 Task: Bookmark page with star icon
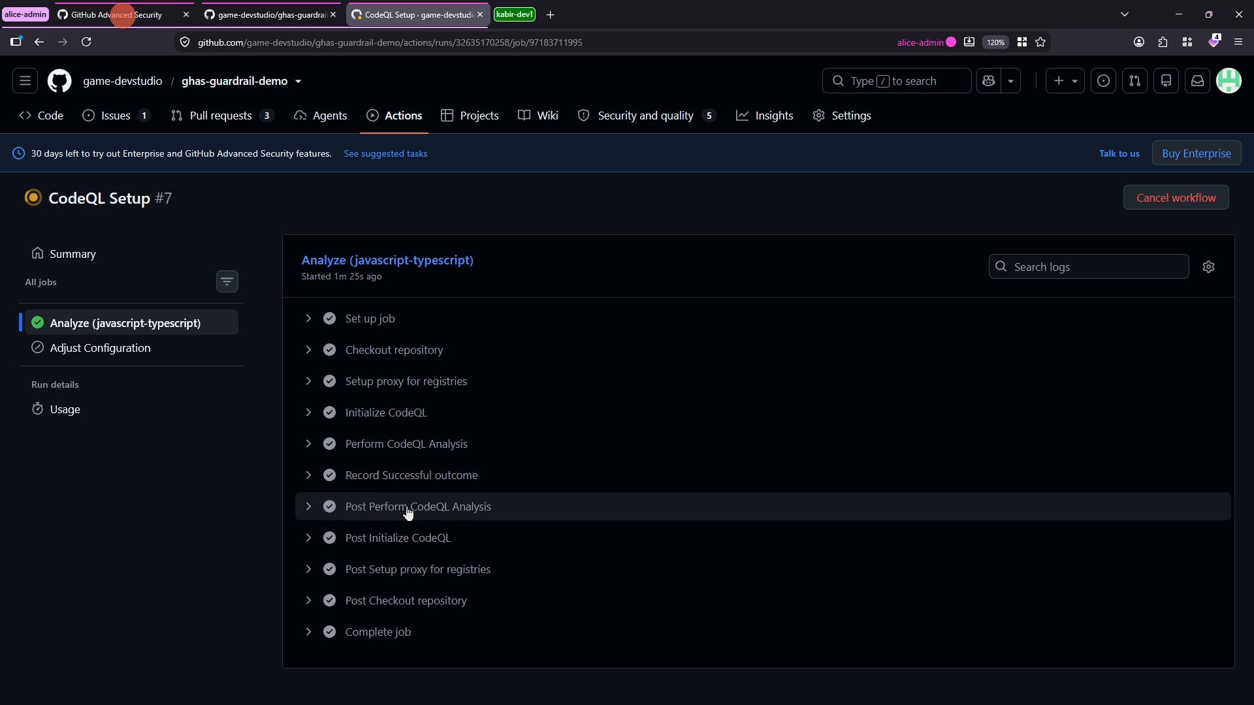1040,42
